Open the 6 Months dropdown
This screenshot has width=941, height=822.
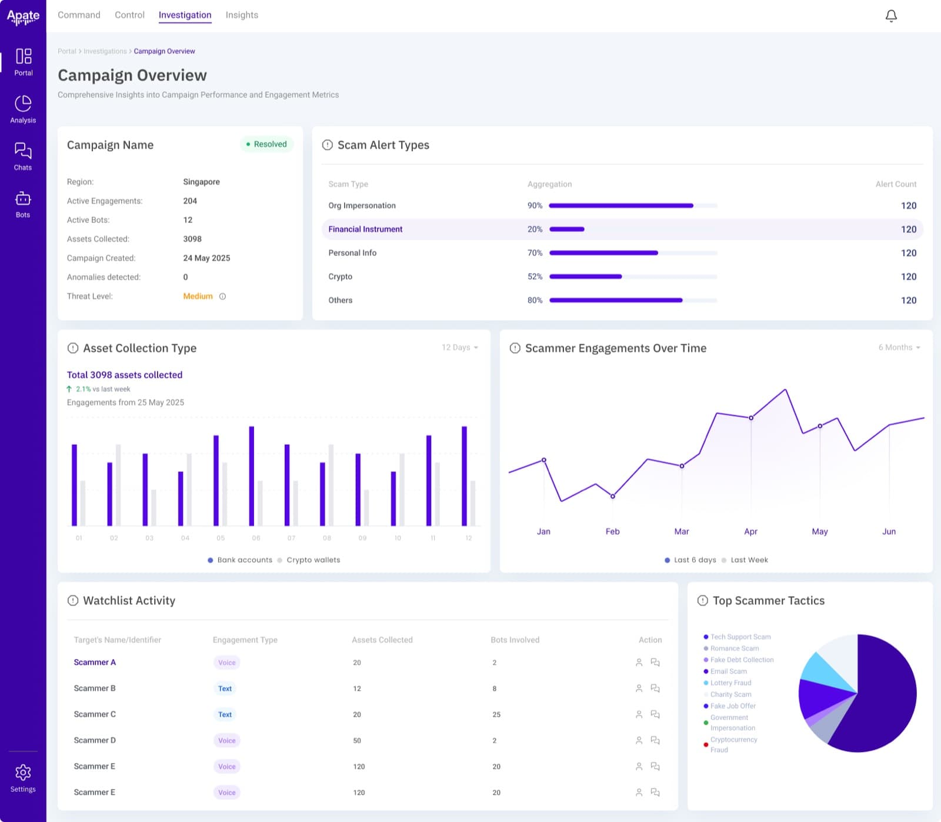(x=899, y=348)
